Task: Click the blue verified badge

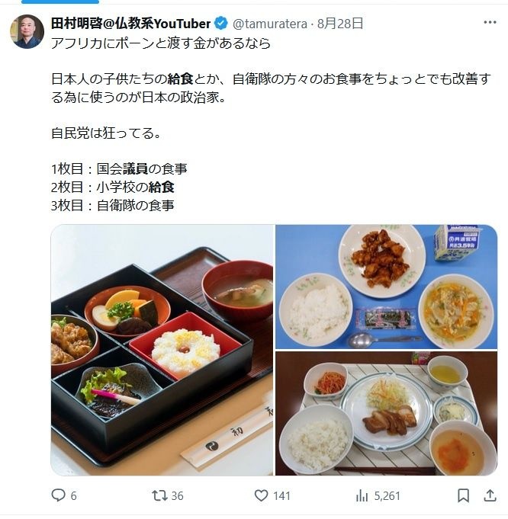Action: coord(221,24)
